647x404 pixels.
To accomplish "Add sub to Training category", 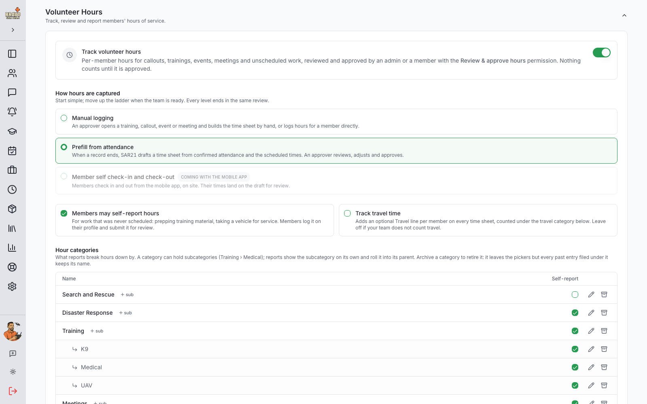I will click(x=97, y=331).
